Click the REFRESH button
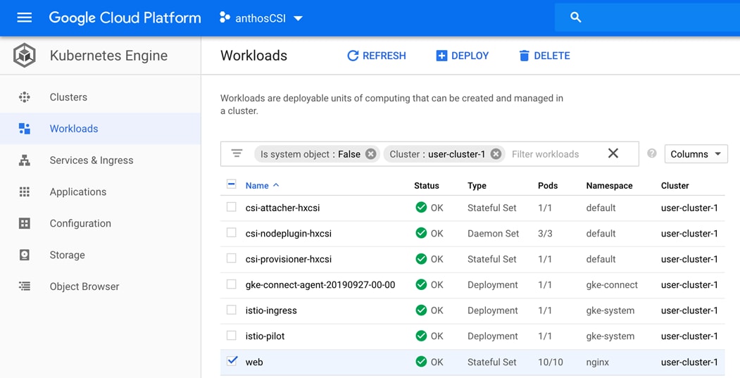 (377, 56)
